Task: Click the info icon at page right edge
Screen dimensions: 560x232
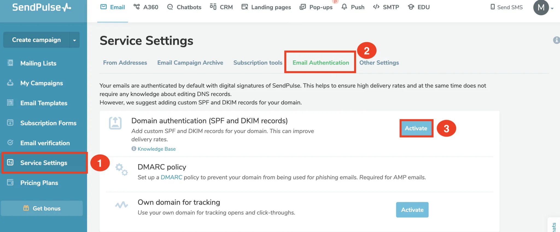Action: tap(556, 40)
